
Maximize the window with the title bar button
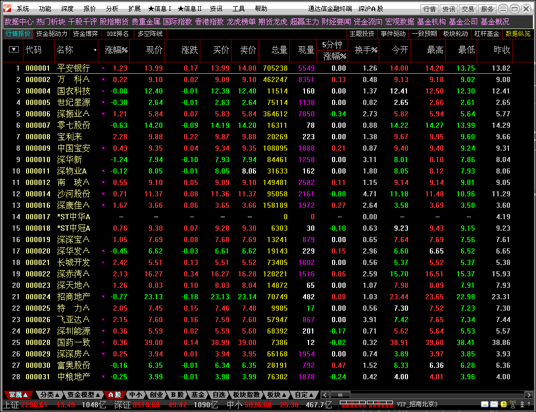(x=515, y=8)
